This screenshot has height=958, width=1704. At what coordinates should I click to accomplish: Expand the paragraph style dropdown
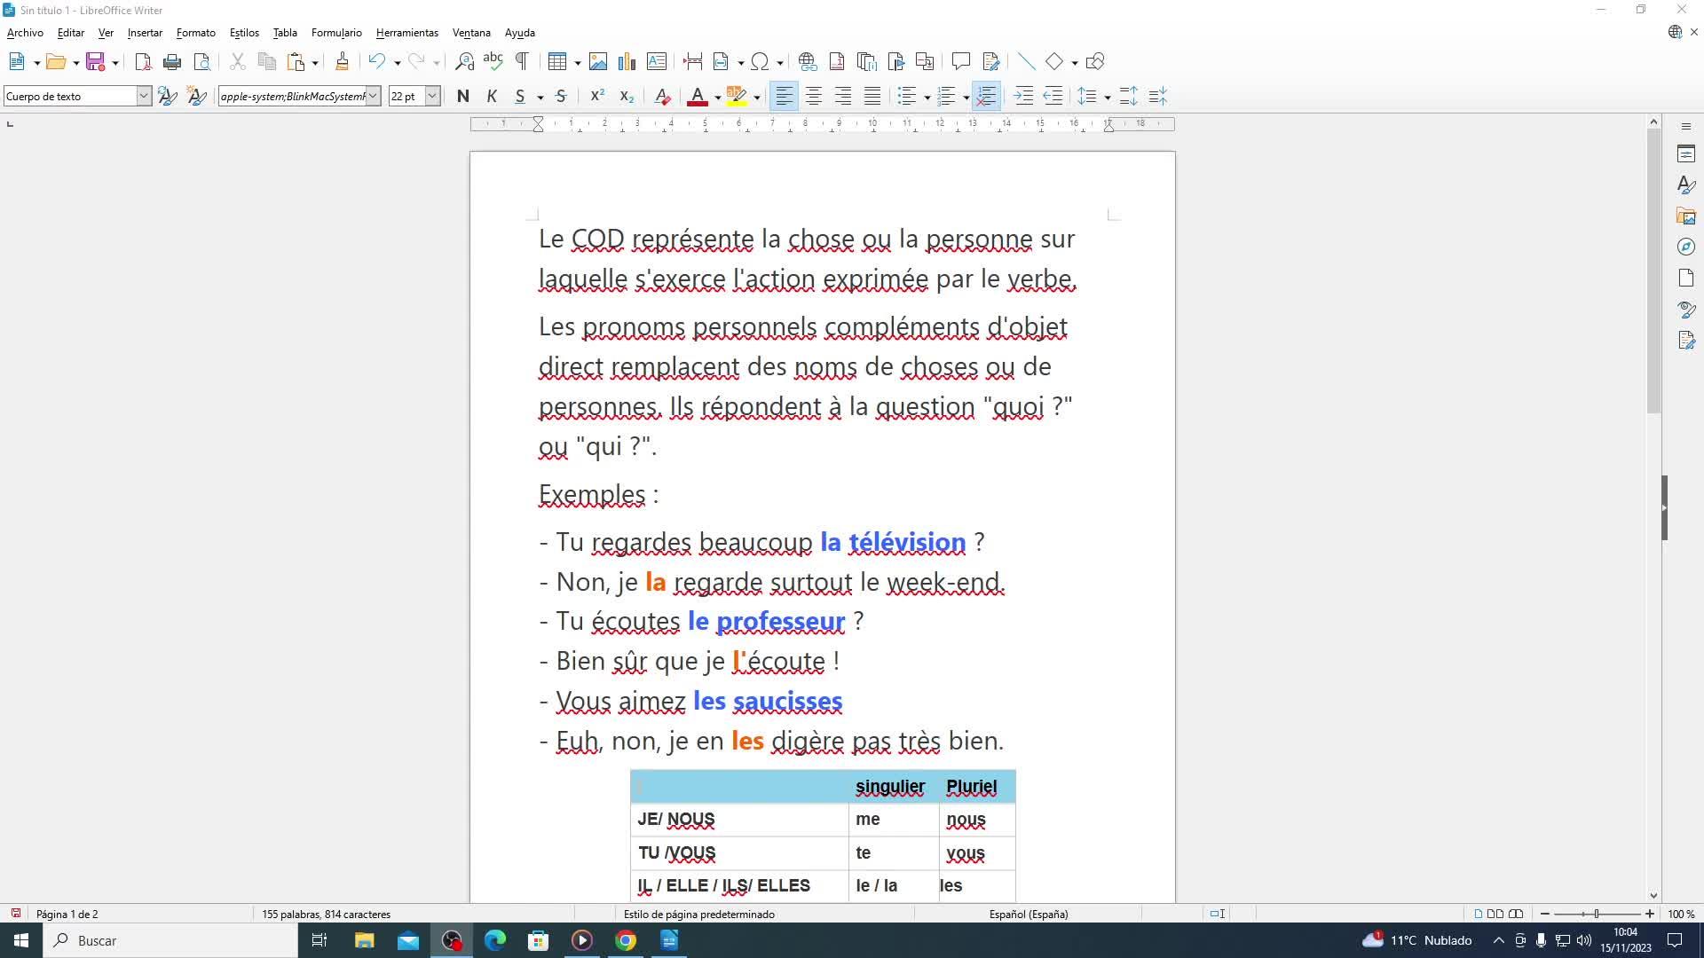point(144,97)
